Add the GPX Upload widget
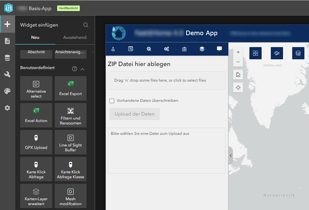 (36, 142)
